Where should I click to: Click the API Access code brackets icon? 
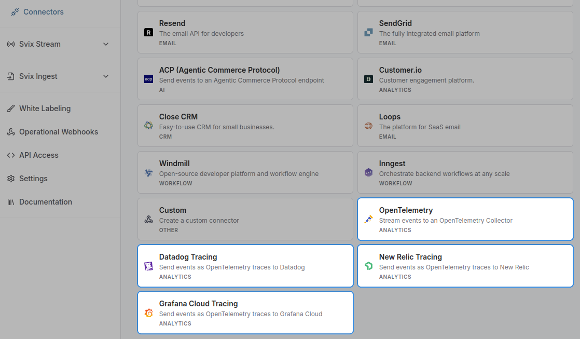pos(11,155)
